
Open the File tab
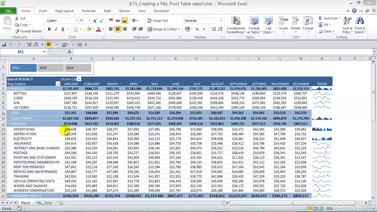pyautogui.click(x=8, y=11)
